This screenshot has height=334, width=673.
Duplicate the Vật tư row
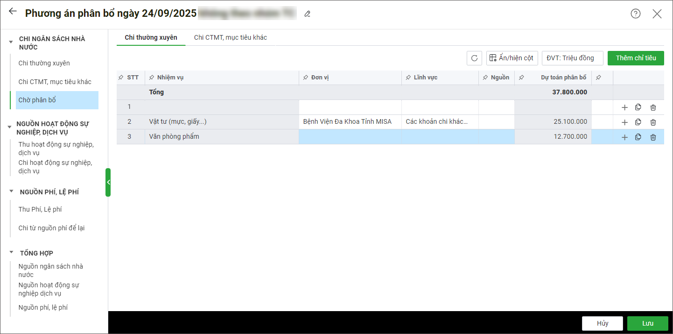tap(638, 122)
